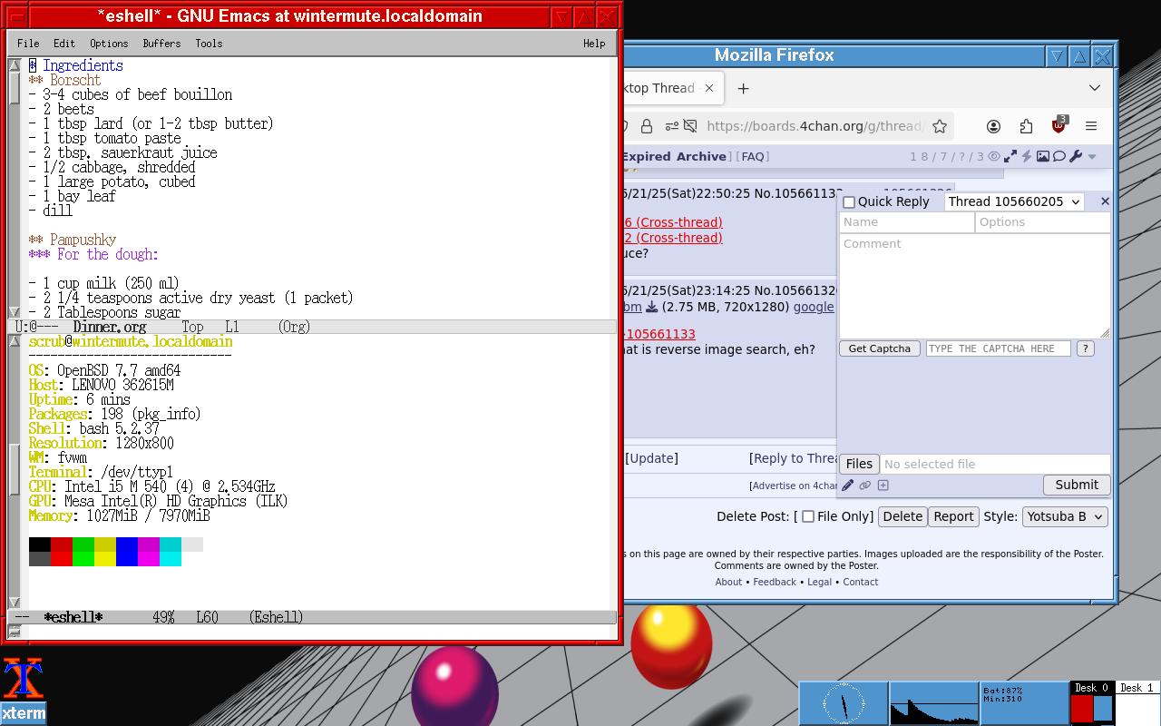The height and width of the screenshot is (726, 1161).
Task: Click the analog clock applet in the pager bar
Action: [x=844, y=703]
